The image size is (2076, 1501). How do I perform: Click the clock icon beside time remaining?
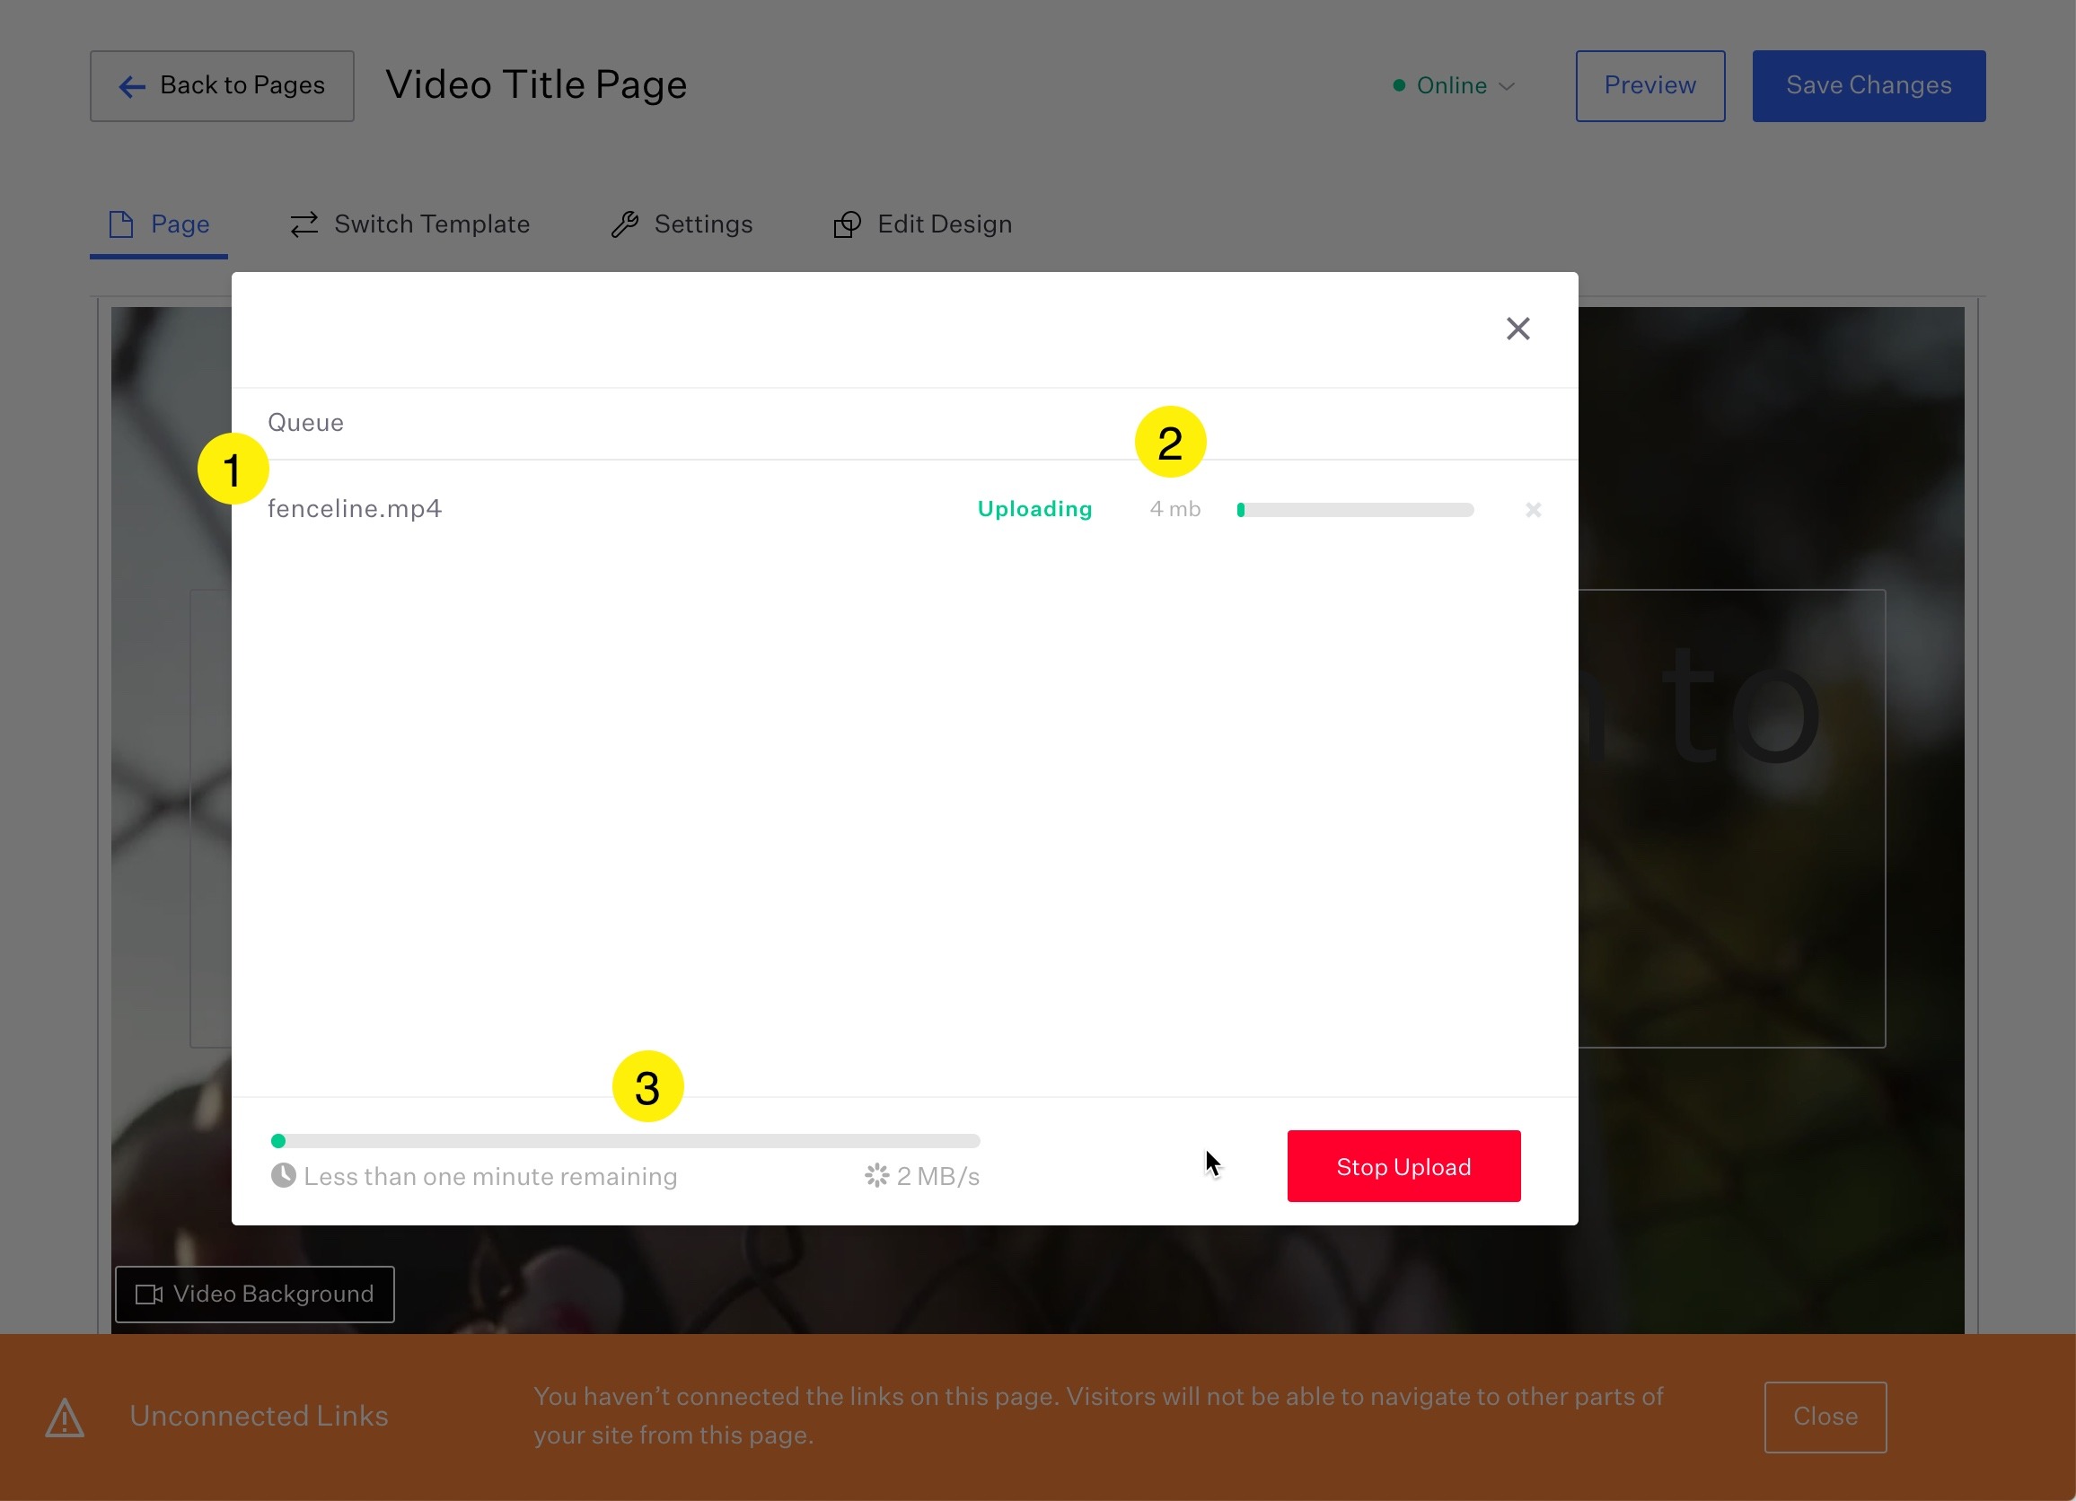tap(283, 1175)
